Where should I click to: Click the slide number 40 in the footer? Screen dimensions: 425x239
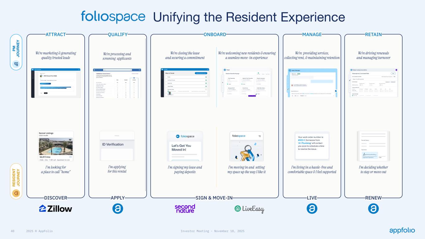pos(13,231)
